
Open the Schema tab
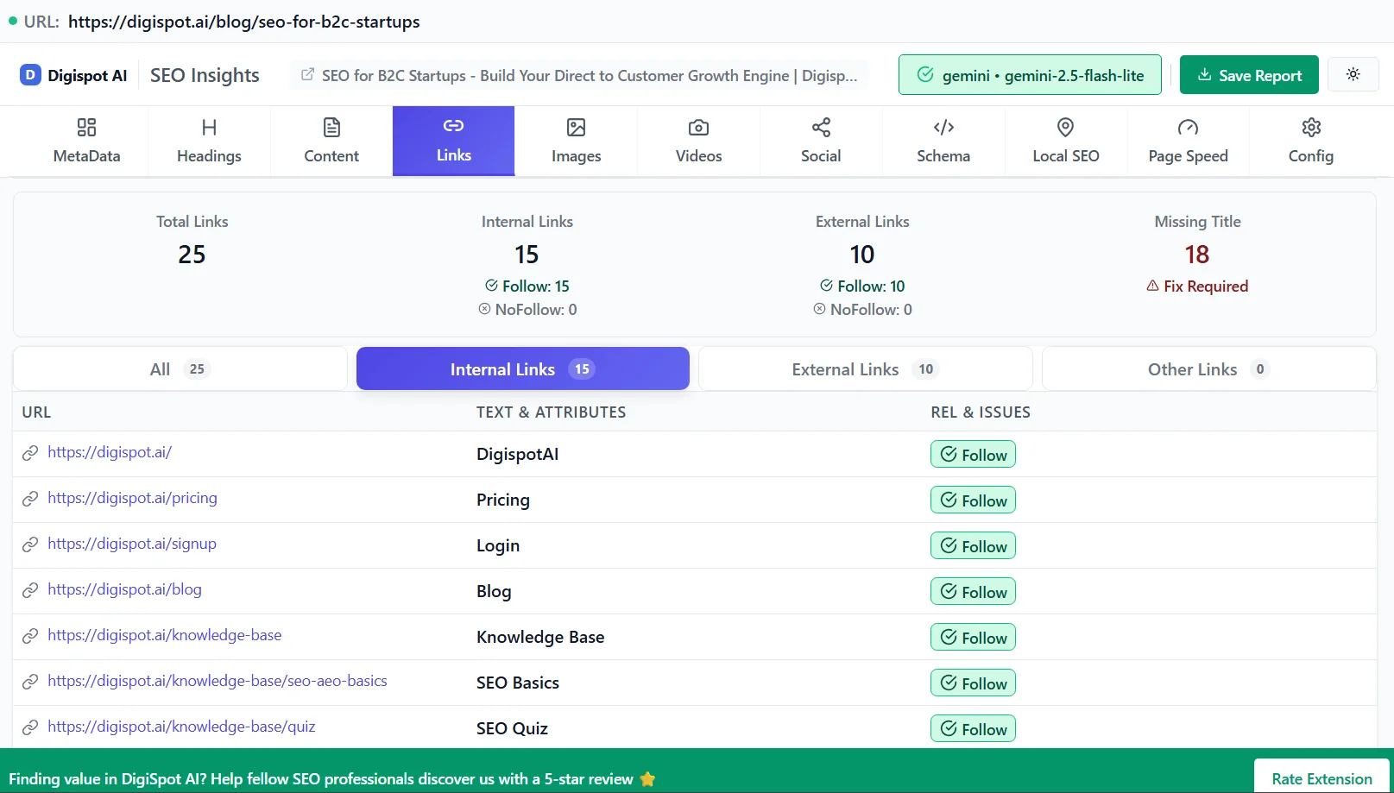pos(943,142)
